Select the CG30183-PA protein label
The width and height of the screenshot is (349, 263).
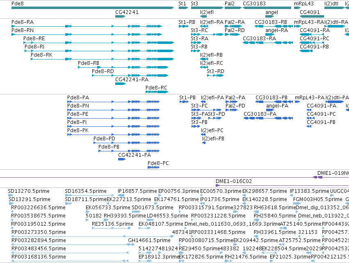tap(260, 114)
